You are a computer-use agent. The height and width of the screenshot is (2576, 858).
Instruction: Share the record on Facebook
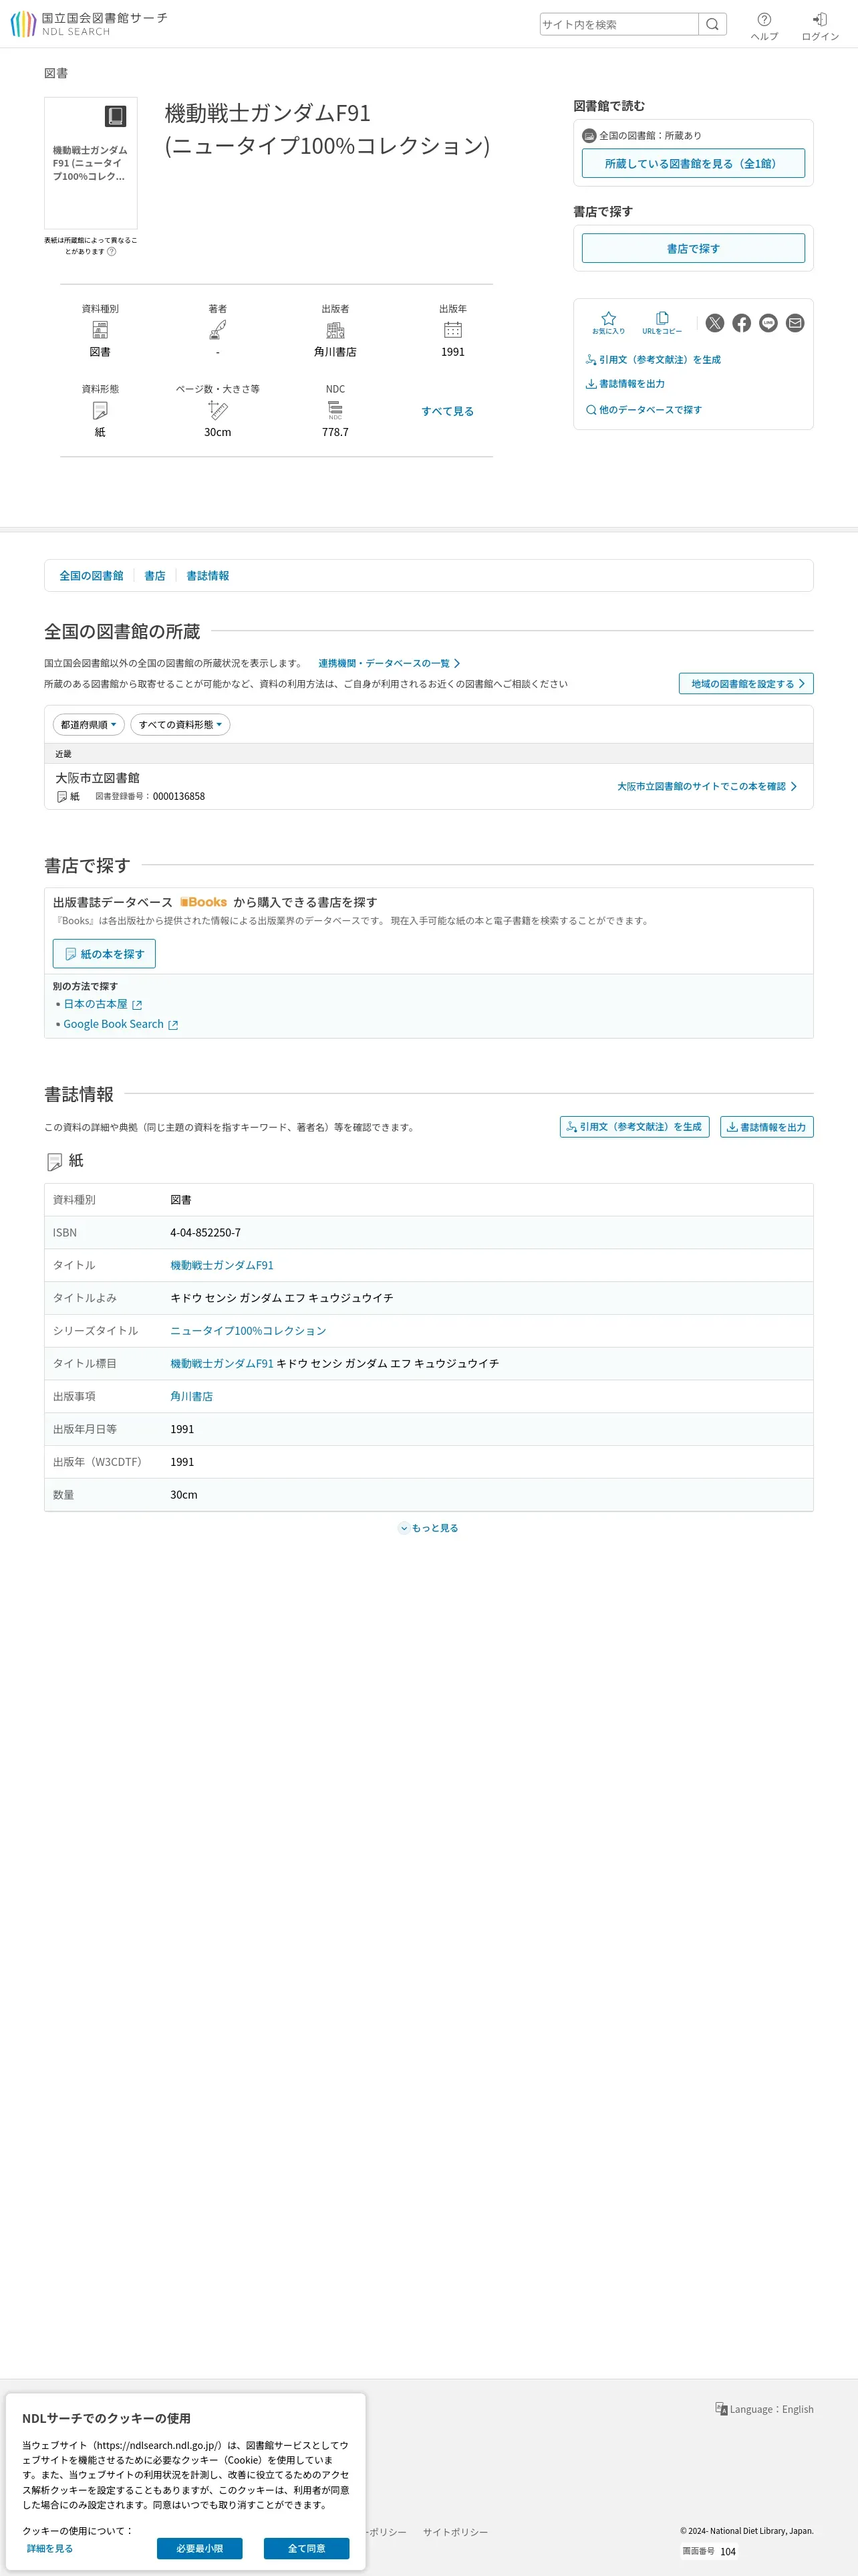(x=741, y=323)
